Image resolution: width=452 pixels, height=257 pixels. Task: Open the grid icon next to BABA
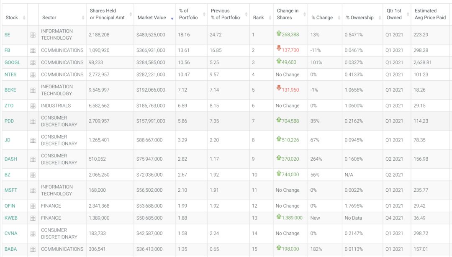[33, 249]
